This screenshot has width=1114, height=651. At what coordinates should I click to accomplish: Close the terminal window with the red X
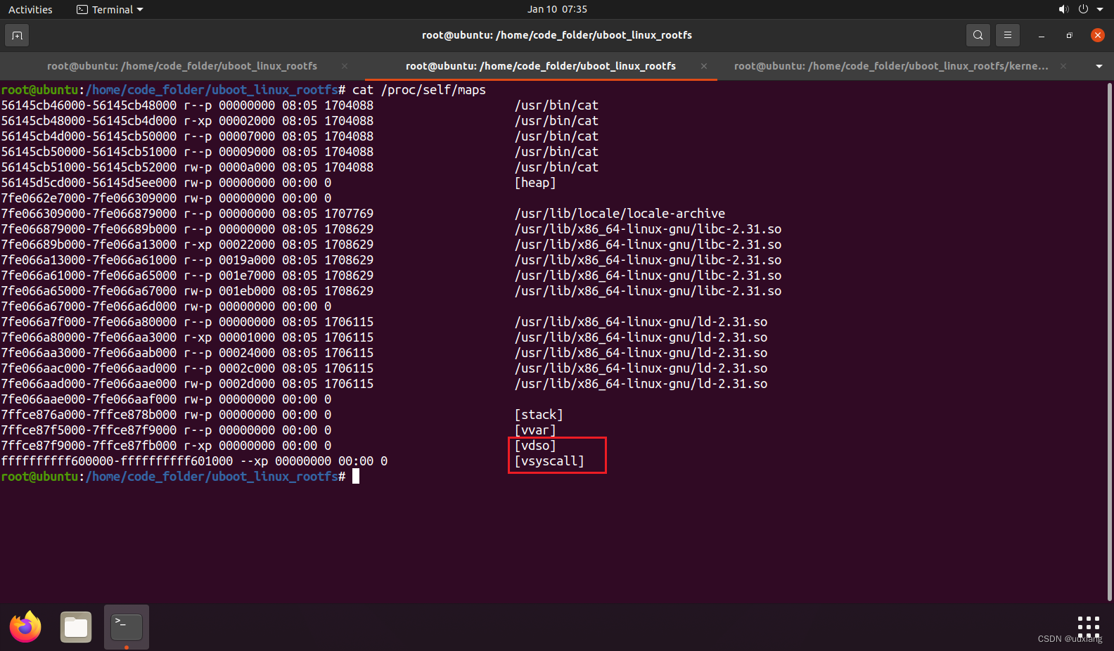coord(1097,35)
